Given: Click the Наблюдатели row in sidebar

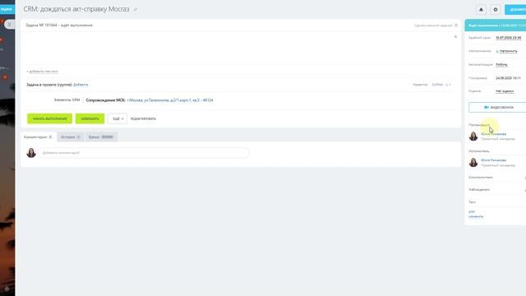Looking at the screenshot, I should click(x=497, y=190).
